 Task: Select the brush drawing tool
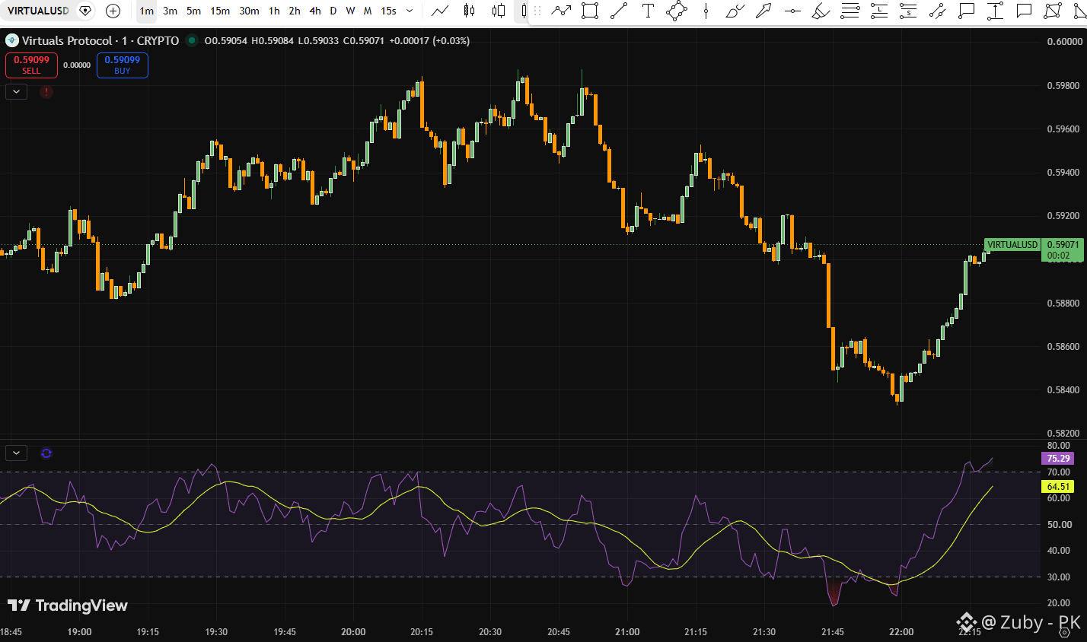click(x=735, y=11)
